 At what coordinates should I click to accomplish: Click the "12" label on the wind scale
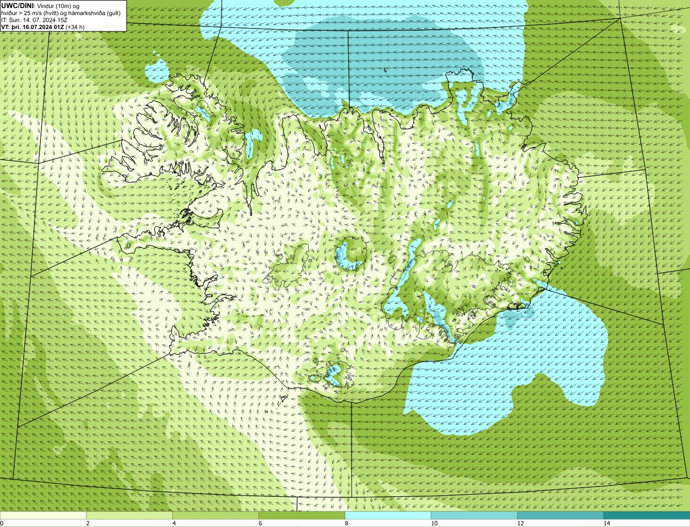click(520, 523)
